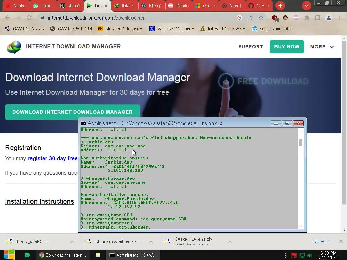Screen dimensions: 347x260
Task: Go back to previous page
Action: (x=7, y=18)
